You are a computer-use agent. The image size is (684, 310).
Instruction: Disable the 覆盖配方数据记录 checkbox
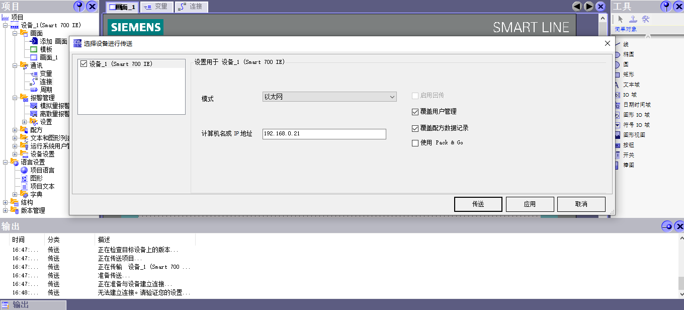click(x=415, y=128)
